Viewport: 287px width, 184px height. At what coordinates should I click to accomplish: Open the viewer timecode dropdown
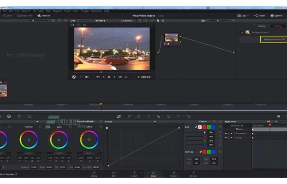tap(128, 21)
